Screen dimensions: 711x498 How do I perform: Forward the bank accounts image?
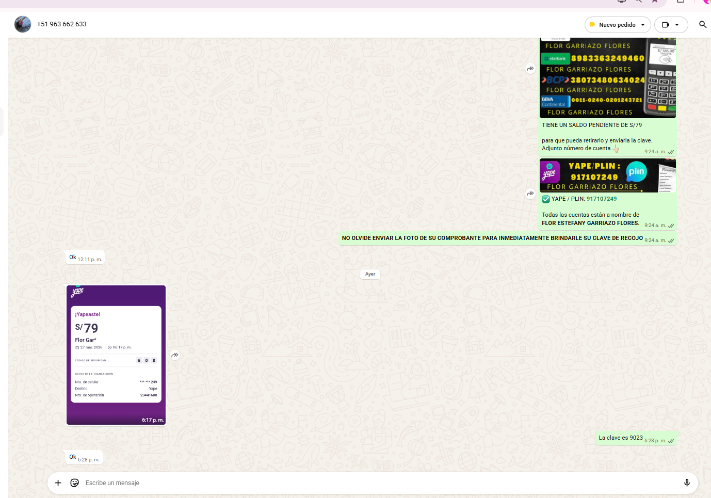pos(530,69)
